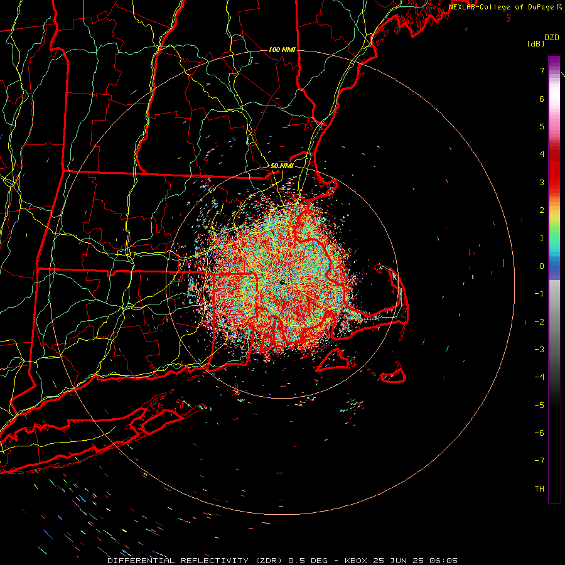Click the DZD label above the color scale
This screenshot has width=565, height=565.
[552, 38]
